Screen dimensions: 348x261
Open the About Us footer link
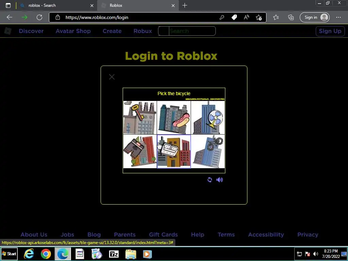coord(34,234)
